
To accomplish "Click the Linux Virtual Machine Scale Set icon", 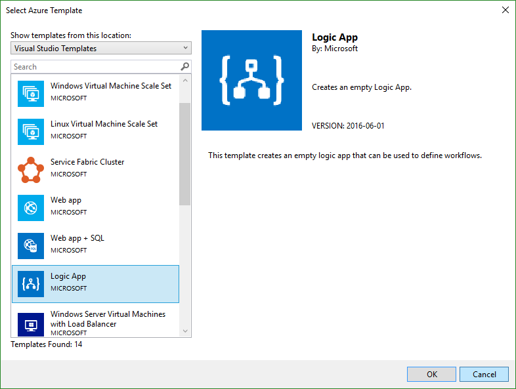I will click(31, 132).
